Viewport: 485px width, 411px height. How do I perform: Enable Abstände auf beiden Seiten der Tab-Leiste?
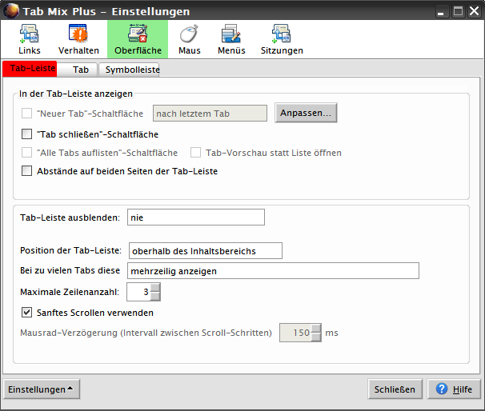(26, 171)
